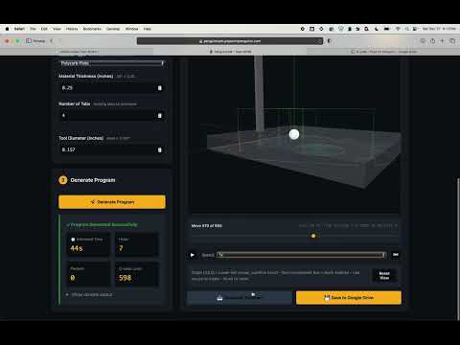Open the Safari sidebar toggle icon
This screenshot has height=345, width=460.
tap(29, 41)
